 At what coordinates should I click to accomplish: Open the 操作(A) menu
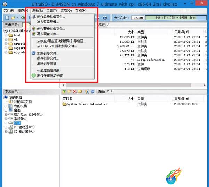pyautogui.click(x=23, y=10)
